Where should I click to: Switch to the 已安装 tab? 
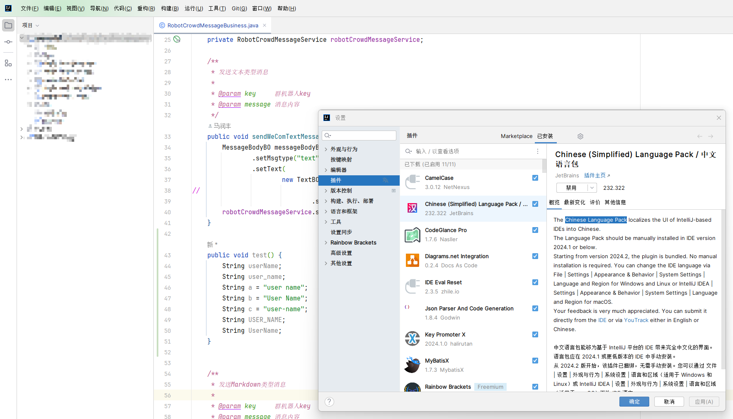[545, 136]
